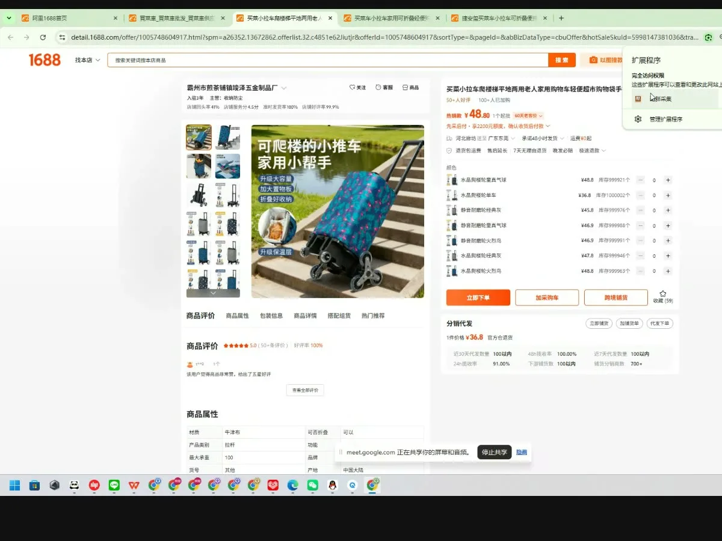Click in the shop search input field
Screen dimensions: 722x541
coord(328,60)
